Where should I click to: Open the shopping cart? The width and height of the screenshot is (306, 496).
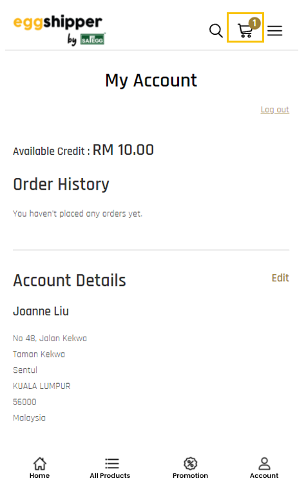point(245,28)
